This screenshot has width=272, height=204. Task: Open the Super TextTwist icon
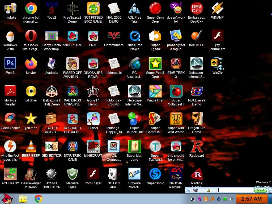click(x=155, y=146)
